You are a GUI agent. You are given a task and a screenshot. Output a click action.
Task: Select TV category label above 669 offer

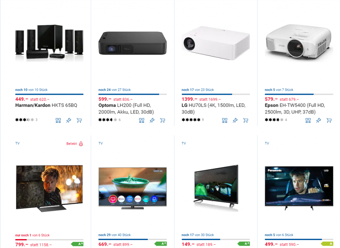101,143
